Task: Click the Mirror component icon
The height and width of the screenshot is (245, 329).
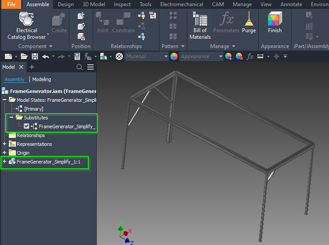Action: coord(173,26)
